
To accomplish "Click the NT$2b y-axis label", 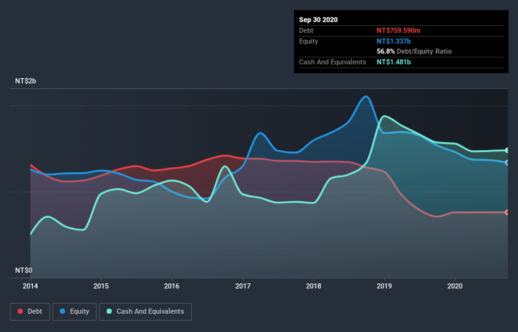I will [x=25, y=81].
